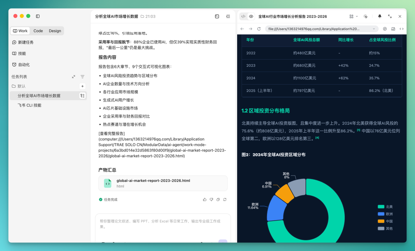Activate the element picker cursor icon
The image size is (415, 251).
coord(365,17)
